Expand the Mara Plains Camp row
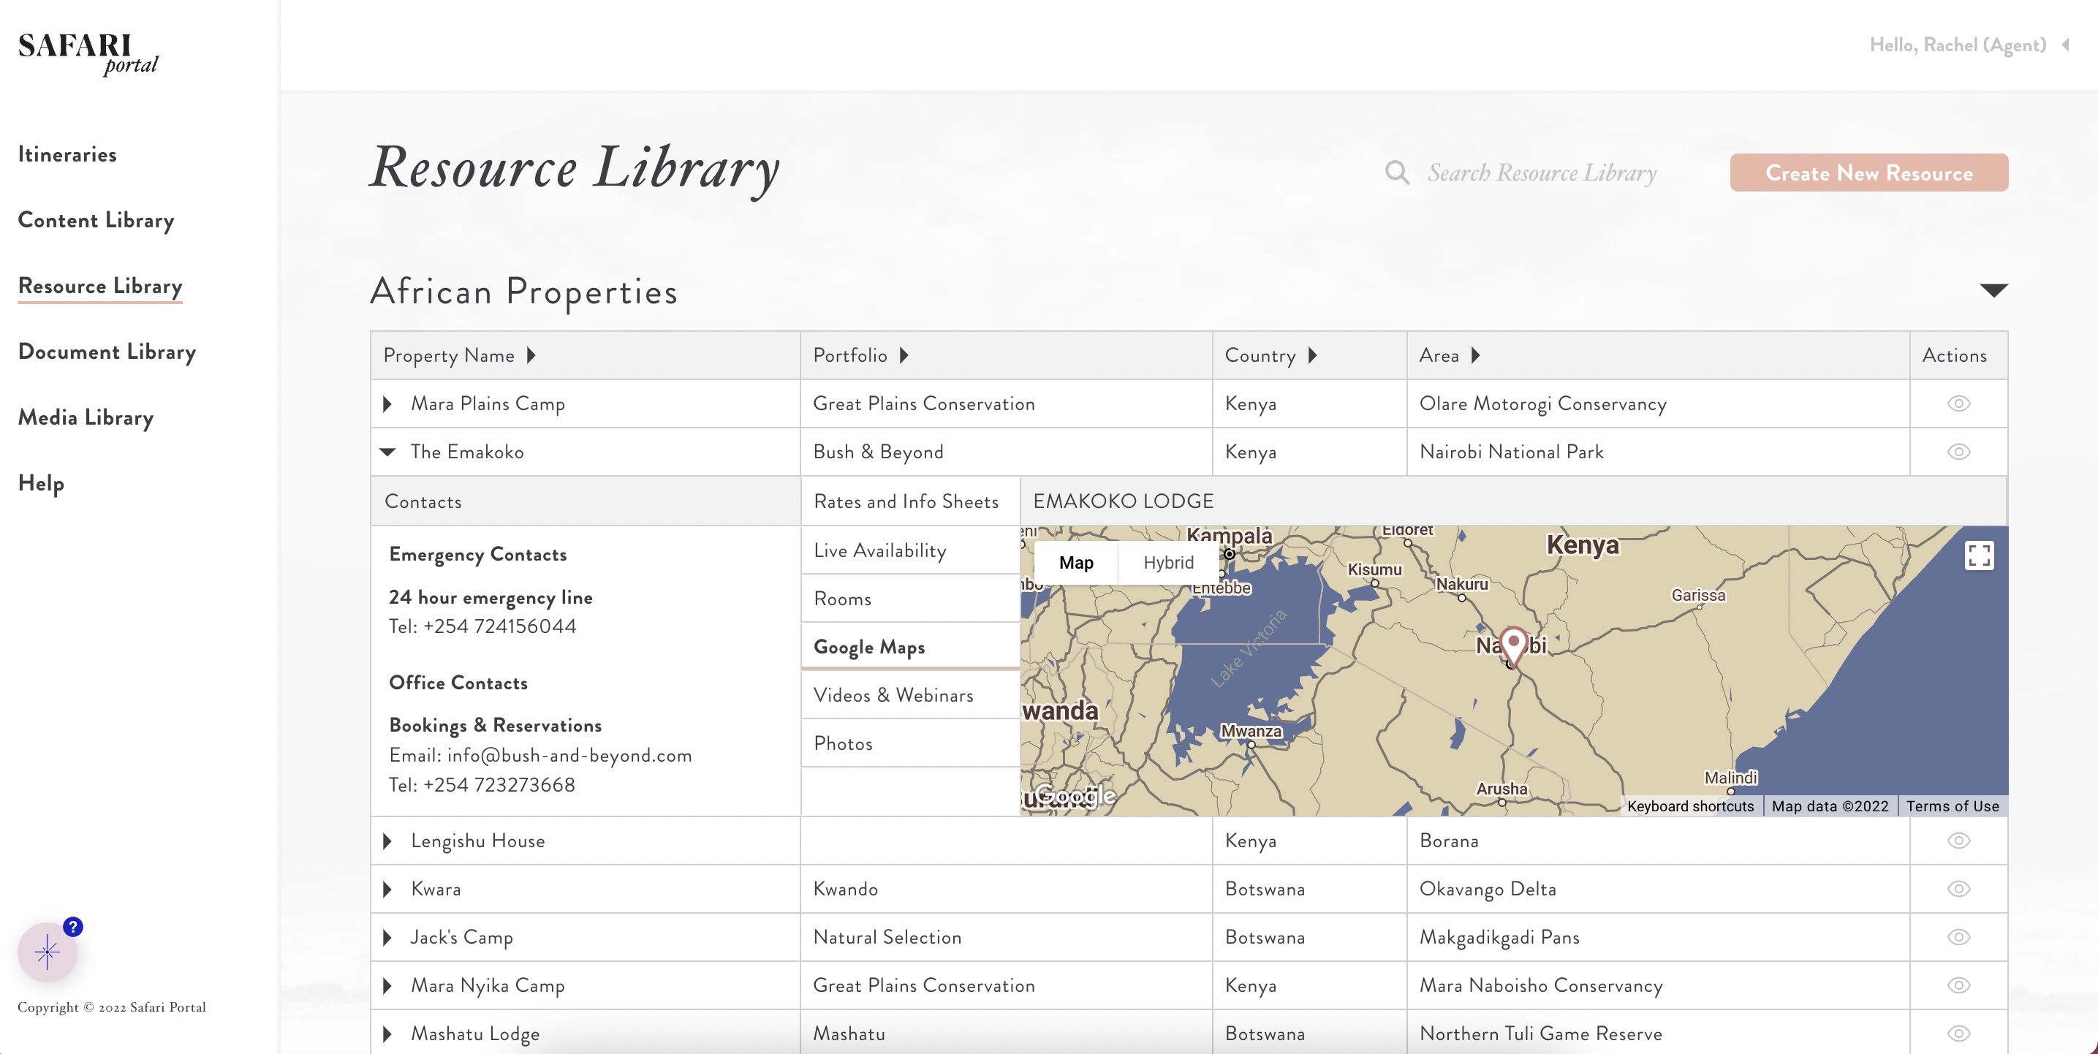The image size is (2098, 1054). [x=387, y=404]
